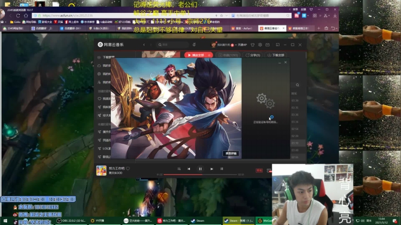This screenshot has width=401, height=225.
Task: Seek along the red playback progress bar
Action: (x=200, y=174)
